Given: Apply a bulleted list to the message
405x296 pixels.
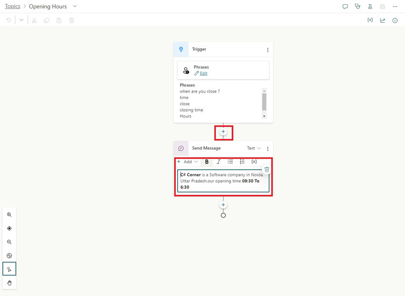Looking at the screenshot, I should click(x=230, y=162).
